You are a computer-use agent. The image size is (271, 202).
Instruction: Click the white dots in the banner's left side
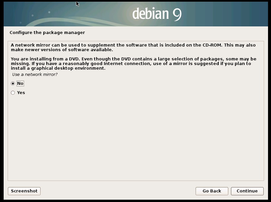[x=49, y=13]
